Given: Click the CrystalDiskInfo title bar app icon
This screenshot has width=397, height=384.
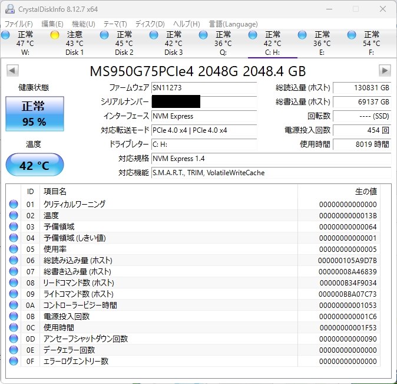Looking at the screenshot, I should [x=10, y=9].
